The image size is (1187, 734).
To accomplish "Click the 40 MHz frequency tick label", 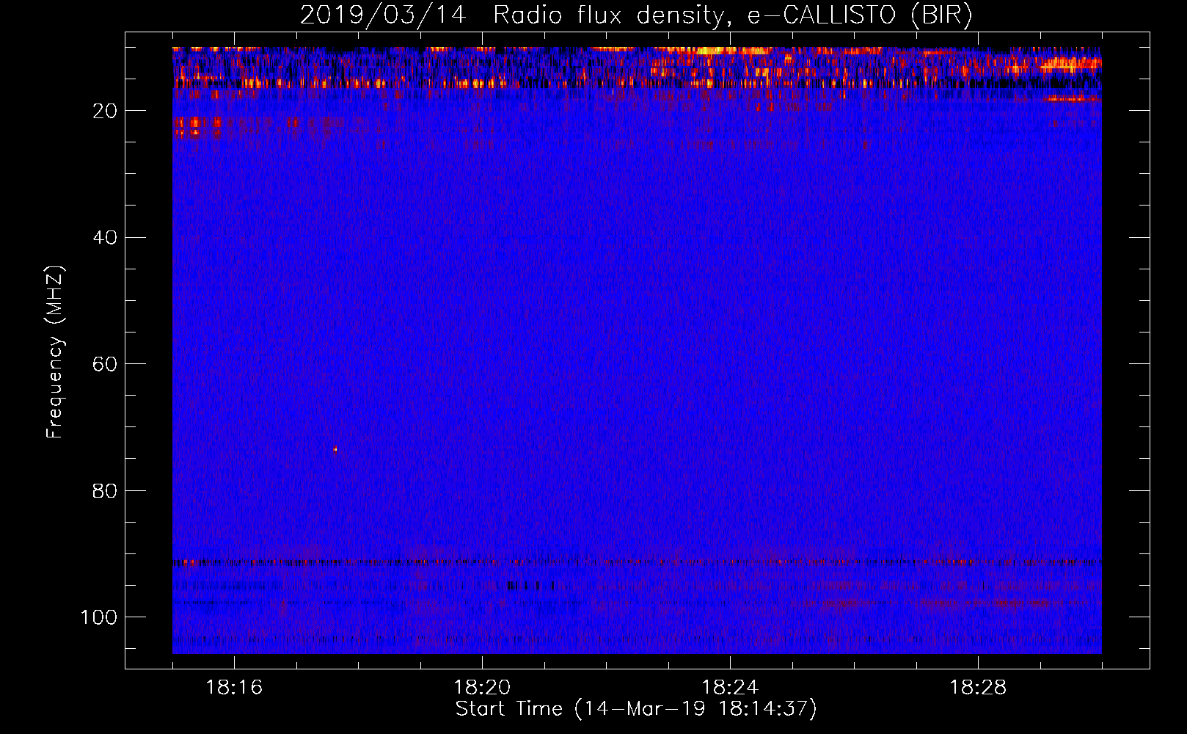I will [106, 238].
